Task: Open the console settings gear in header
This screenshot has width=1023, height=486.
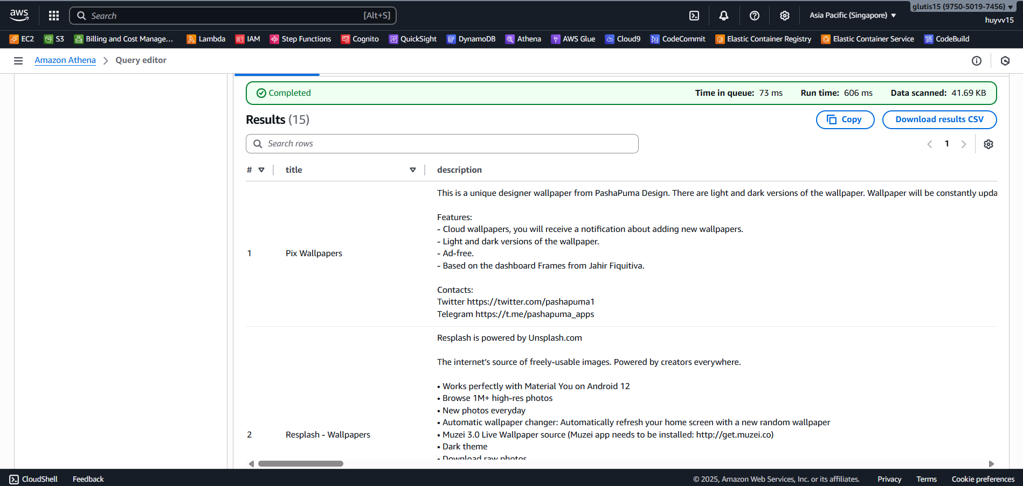Action: (x=785, y=16)
